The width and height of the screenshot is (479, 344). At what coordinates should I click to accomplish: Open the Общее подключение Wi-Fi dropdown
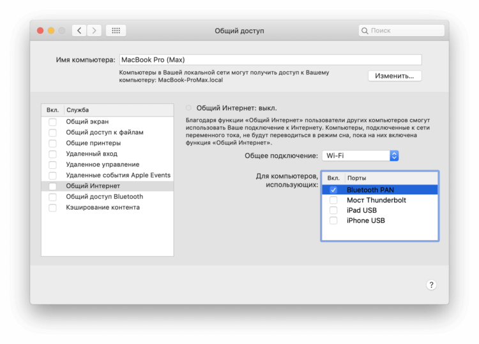[x=360, y=155]
